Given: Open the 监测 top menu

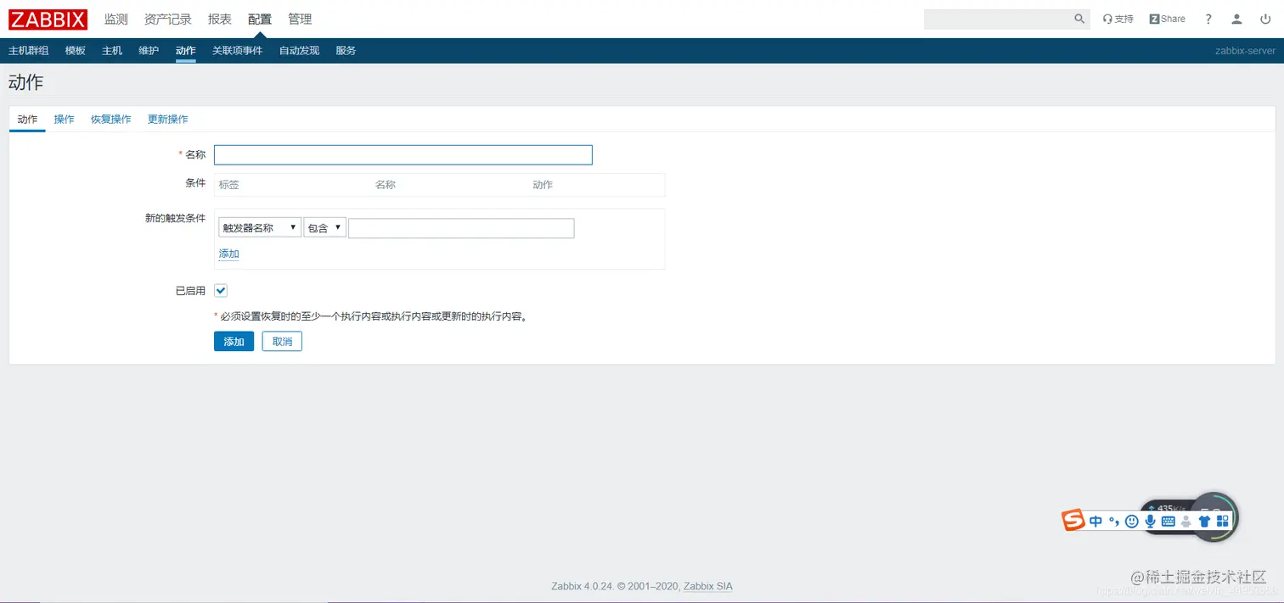Looking at the screenshot, I should (x=115, y=19).
